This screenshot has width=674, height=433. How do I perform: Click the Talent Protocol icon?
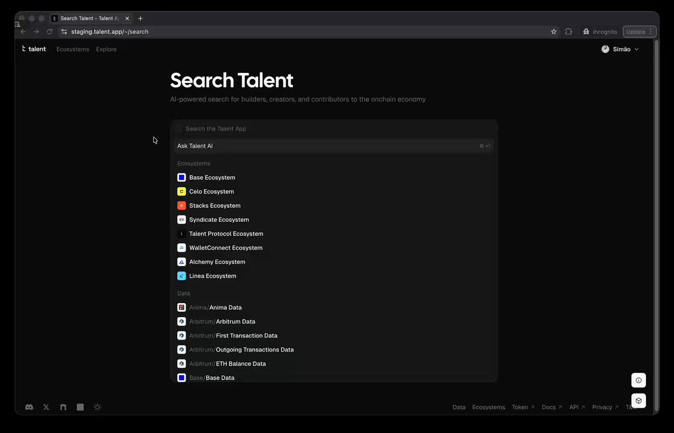point(182,234)
